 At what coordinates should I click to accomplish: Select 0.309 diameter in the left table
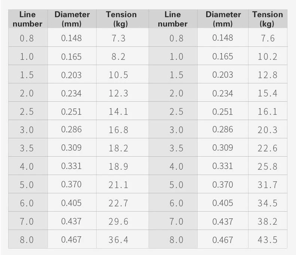71,148
